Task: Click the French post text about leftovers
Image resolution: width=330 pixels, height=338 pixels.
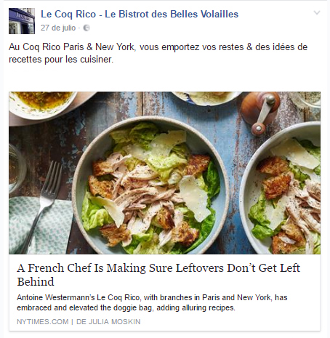Action: click(x=158, y=53)
